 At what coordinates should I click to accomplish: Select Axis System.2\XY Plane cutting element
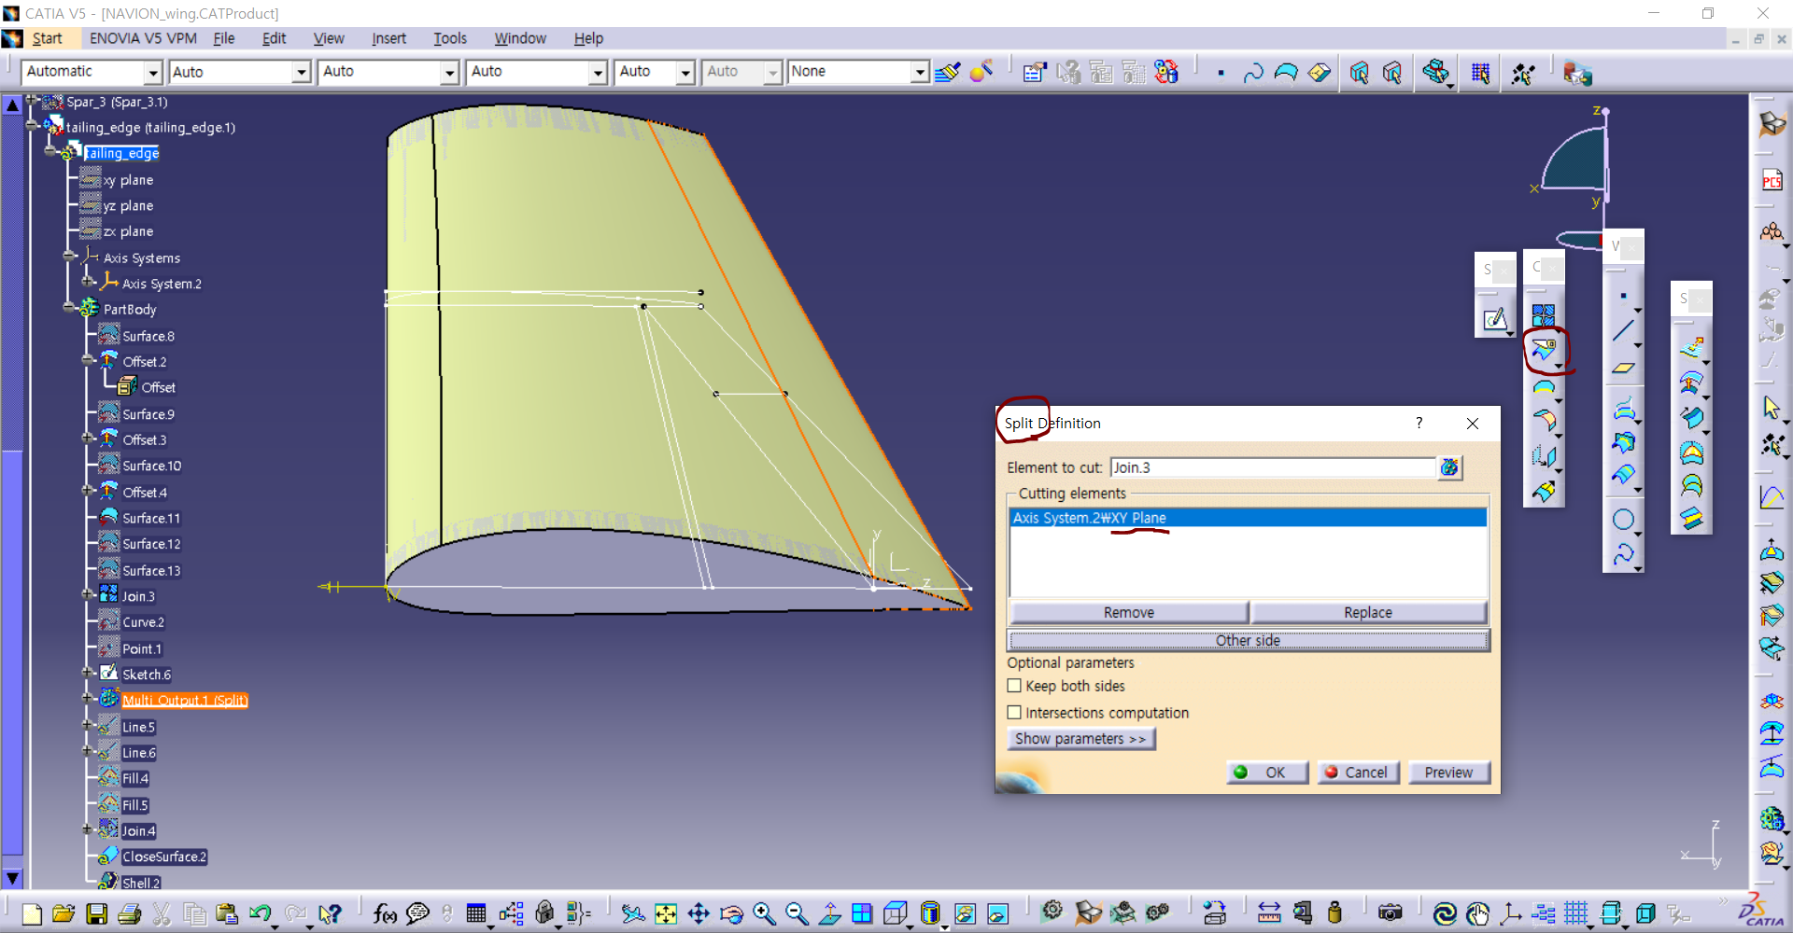pos(1248,518)
